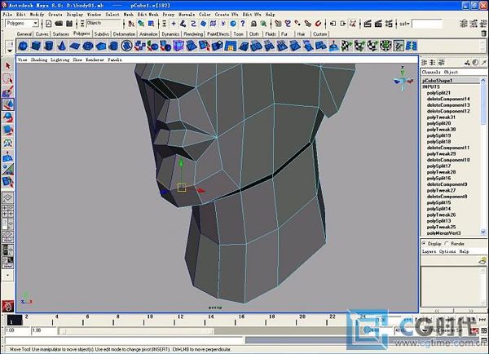Click the translucent purple cube shelf icon
The image size is (489, 354).
tap(178, 46)
